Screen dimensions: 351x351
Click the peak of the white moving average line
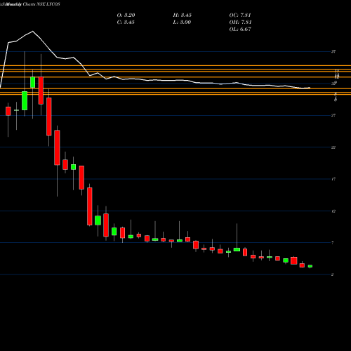32,31
